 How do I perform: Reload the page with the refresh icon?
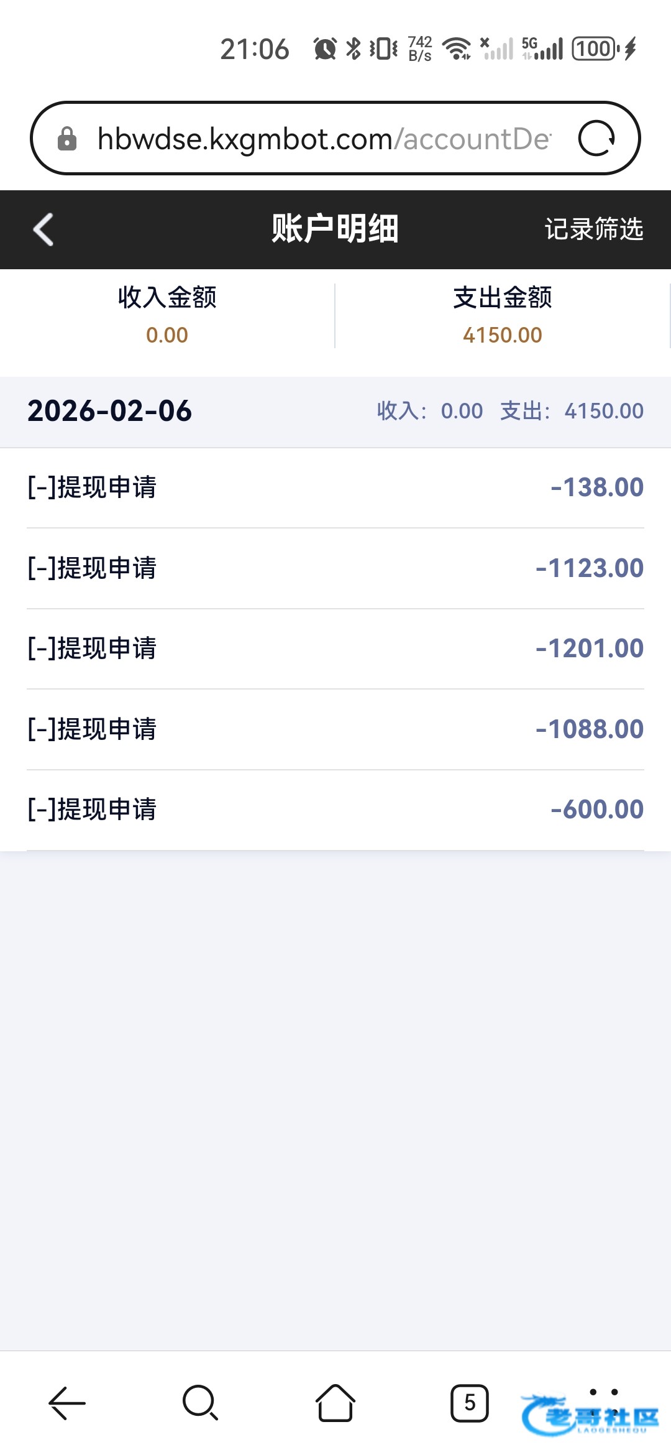pyautogui.click(x=596, y=138)
